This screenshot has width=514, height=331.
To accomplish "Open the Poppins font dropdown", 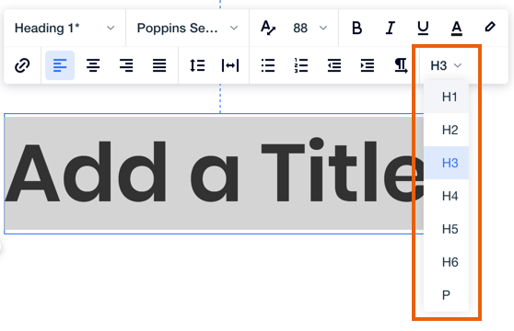I will tap(187, 29).
